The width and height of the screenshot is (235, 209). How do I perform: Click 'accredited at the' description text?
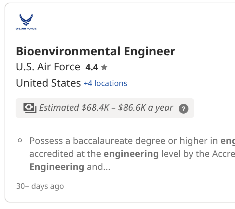[x=65, y=154]
